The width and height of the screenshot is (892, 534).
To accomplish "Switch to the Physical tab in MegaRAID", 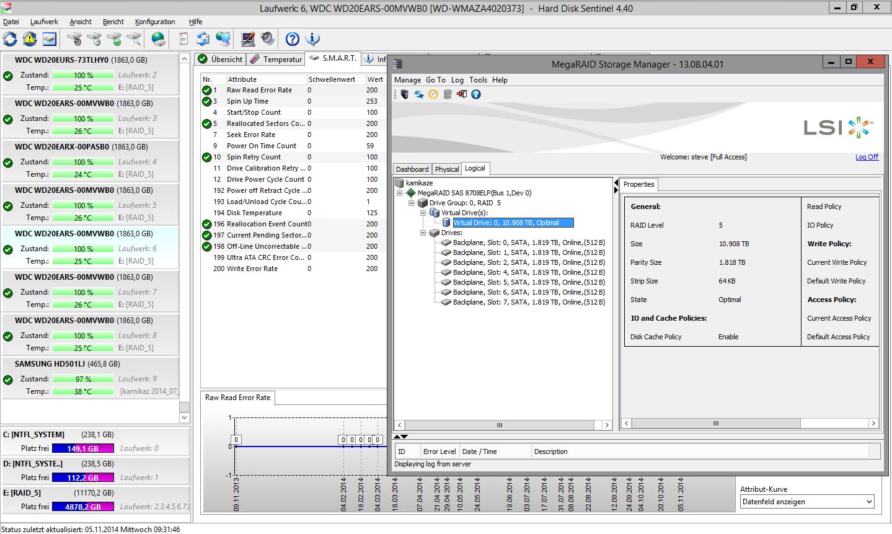I will tap(447, 169).
